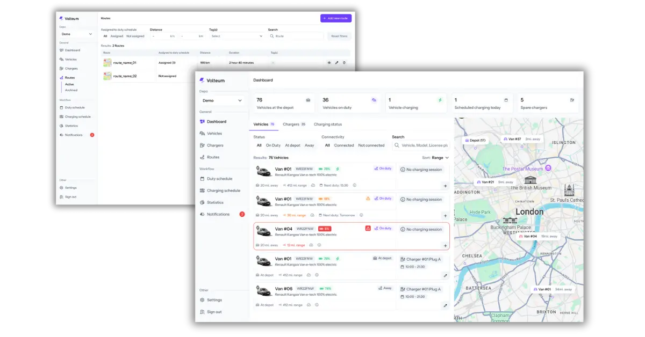Switch to the Charging status tab

click(328, 124)
